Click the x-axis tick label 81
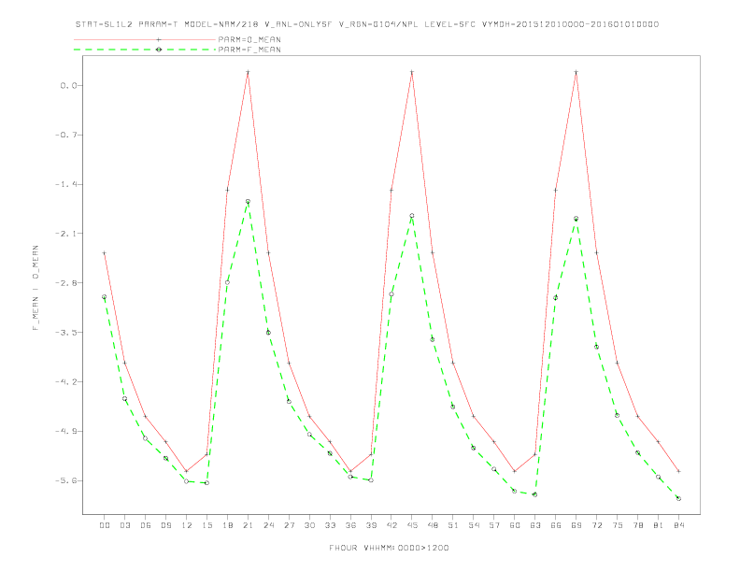The height and width of the screenshot is (572, 740). [x=659, y=525]
